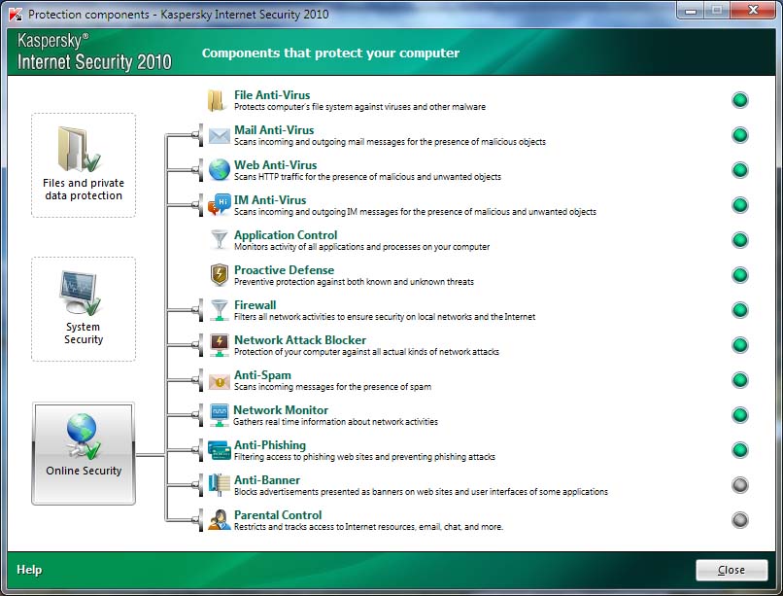Click the Network Monitor screen icon
The image size is (783, 596).
(x=220, y=415)
